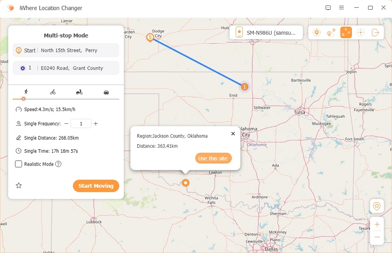Image resolution: width=392 pixels, height=253 pixels.
Task: Click Distance: 363.41km text in popup
Action: click(x=157, y=146)
